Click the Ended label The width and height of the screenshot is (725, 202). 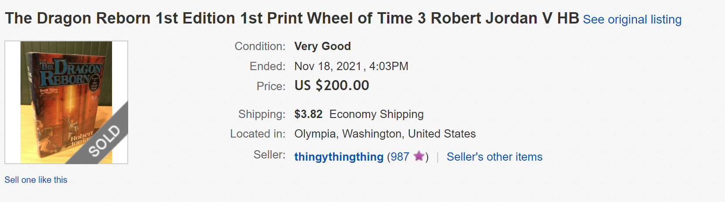tap(267, 66)
